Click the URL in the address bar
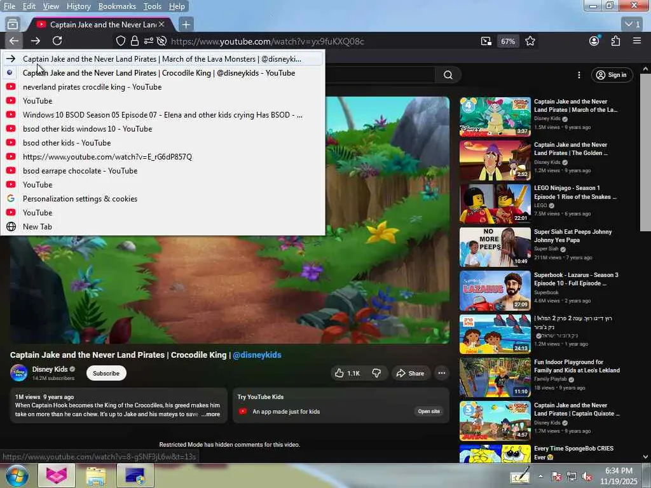651x488 pixels. pos(268,41)
